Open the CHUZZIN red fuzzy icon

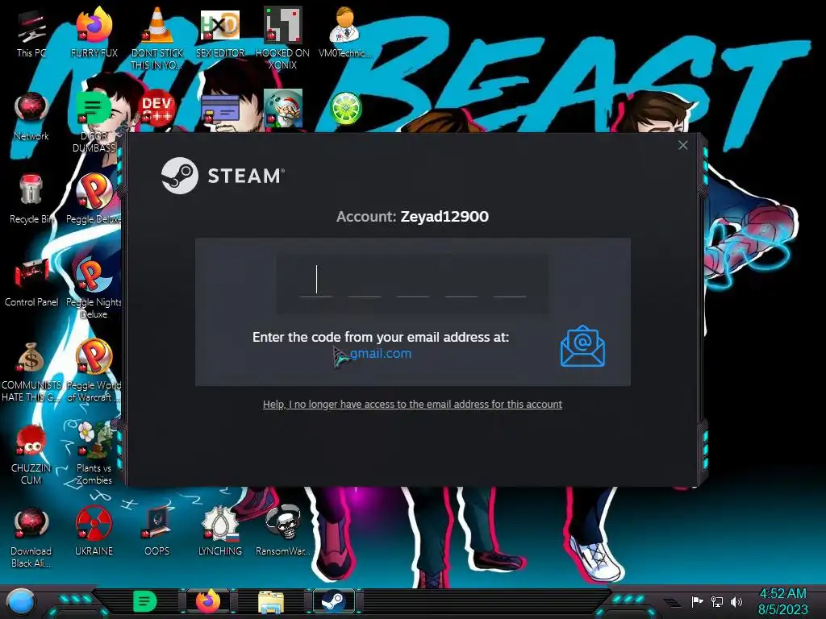[x=31, y=455]
